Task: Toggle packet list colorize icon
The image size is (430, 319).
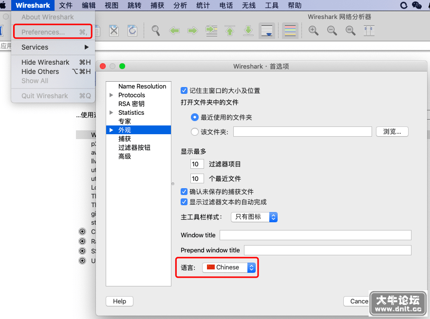Action: pos(290,31)
